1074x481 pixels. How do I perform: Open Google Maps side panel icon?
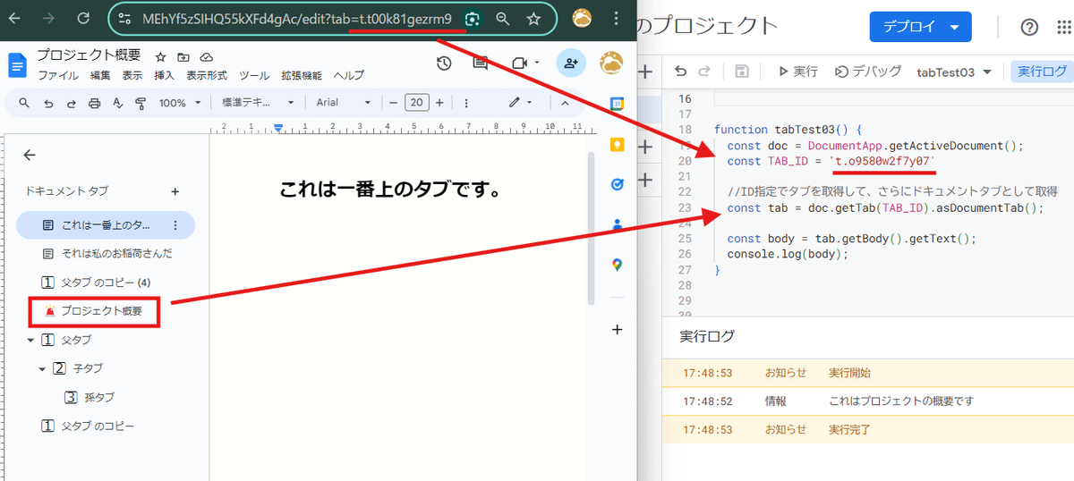point(617,265)
